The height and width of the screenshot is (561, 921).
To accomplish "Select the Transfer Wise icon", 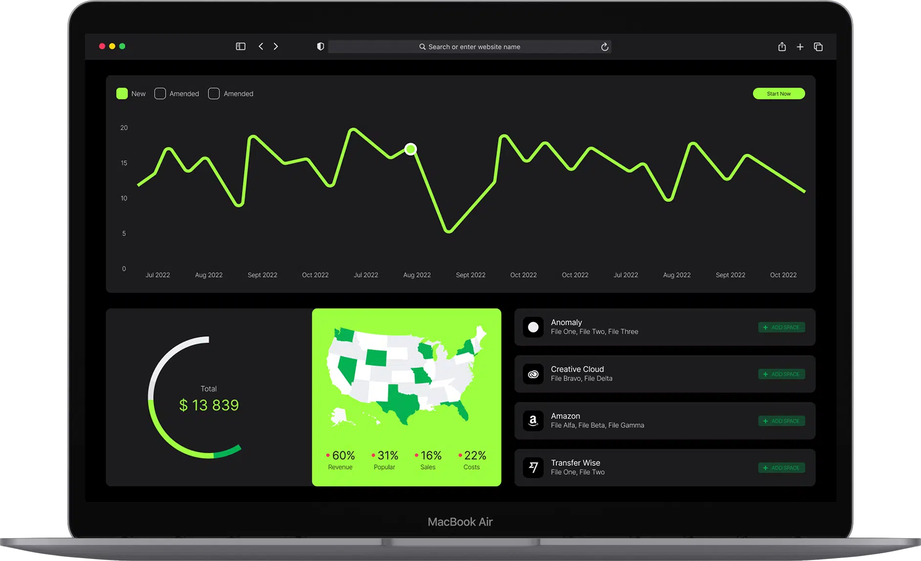I will click(x=534, y=467).
